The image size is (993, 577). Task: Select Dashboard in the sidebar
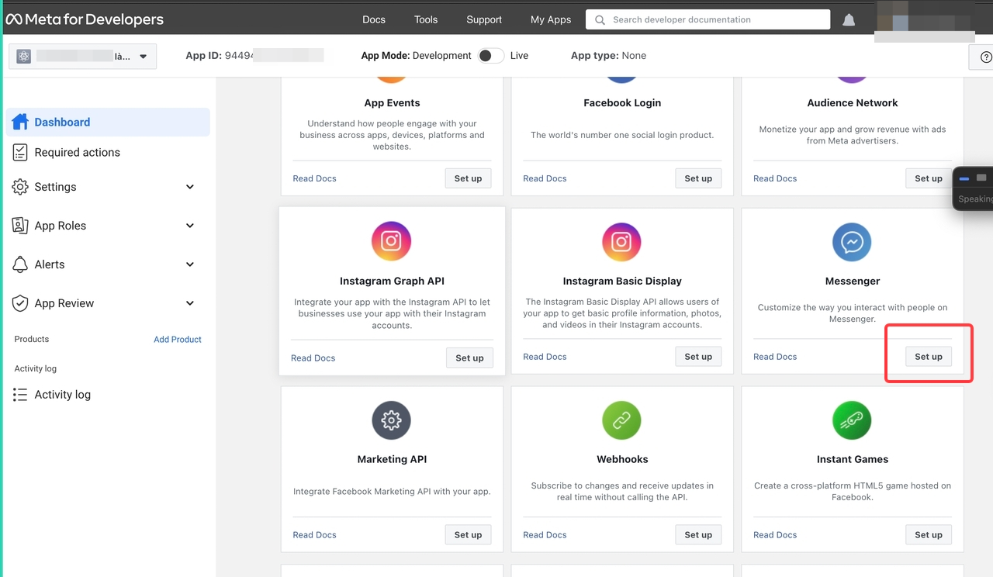click(x=109, y=122)
